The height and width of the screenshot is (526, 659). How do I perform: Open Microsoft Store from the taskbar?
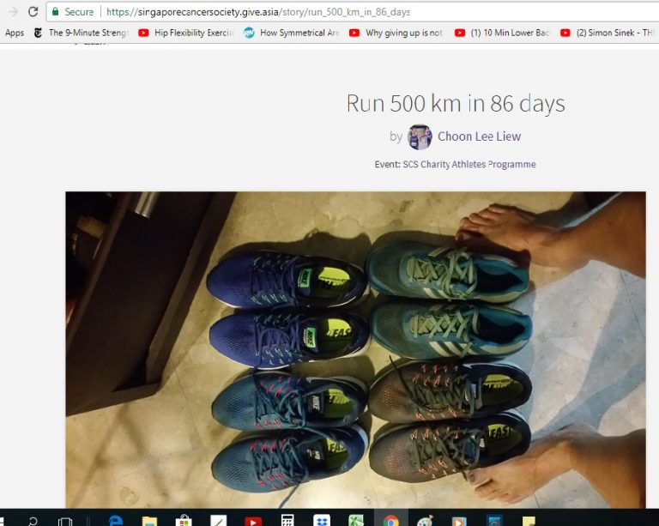coord(184,521)
